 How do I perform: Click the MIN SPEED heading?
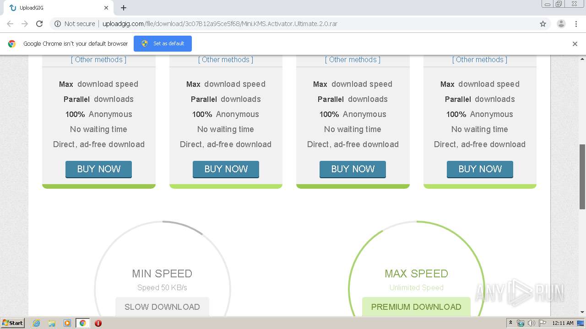coord(162,274)
